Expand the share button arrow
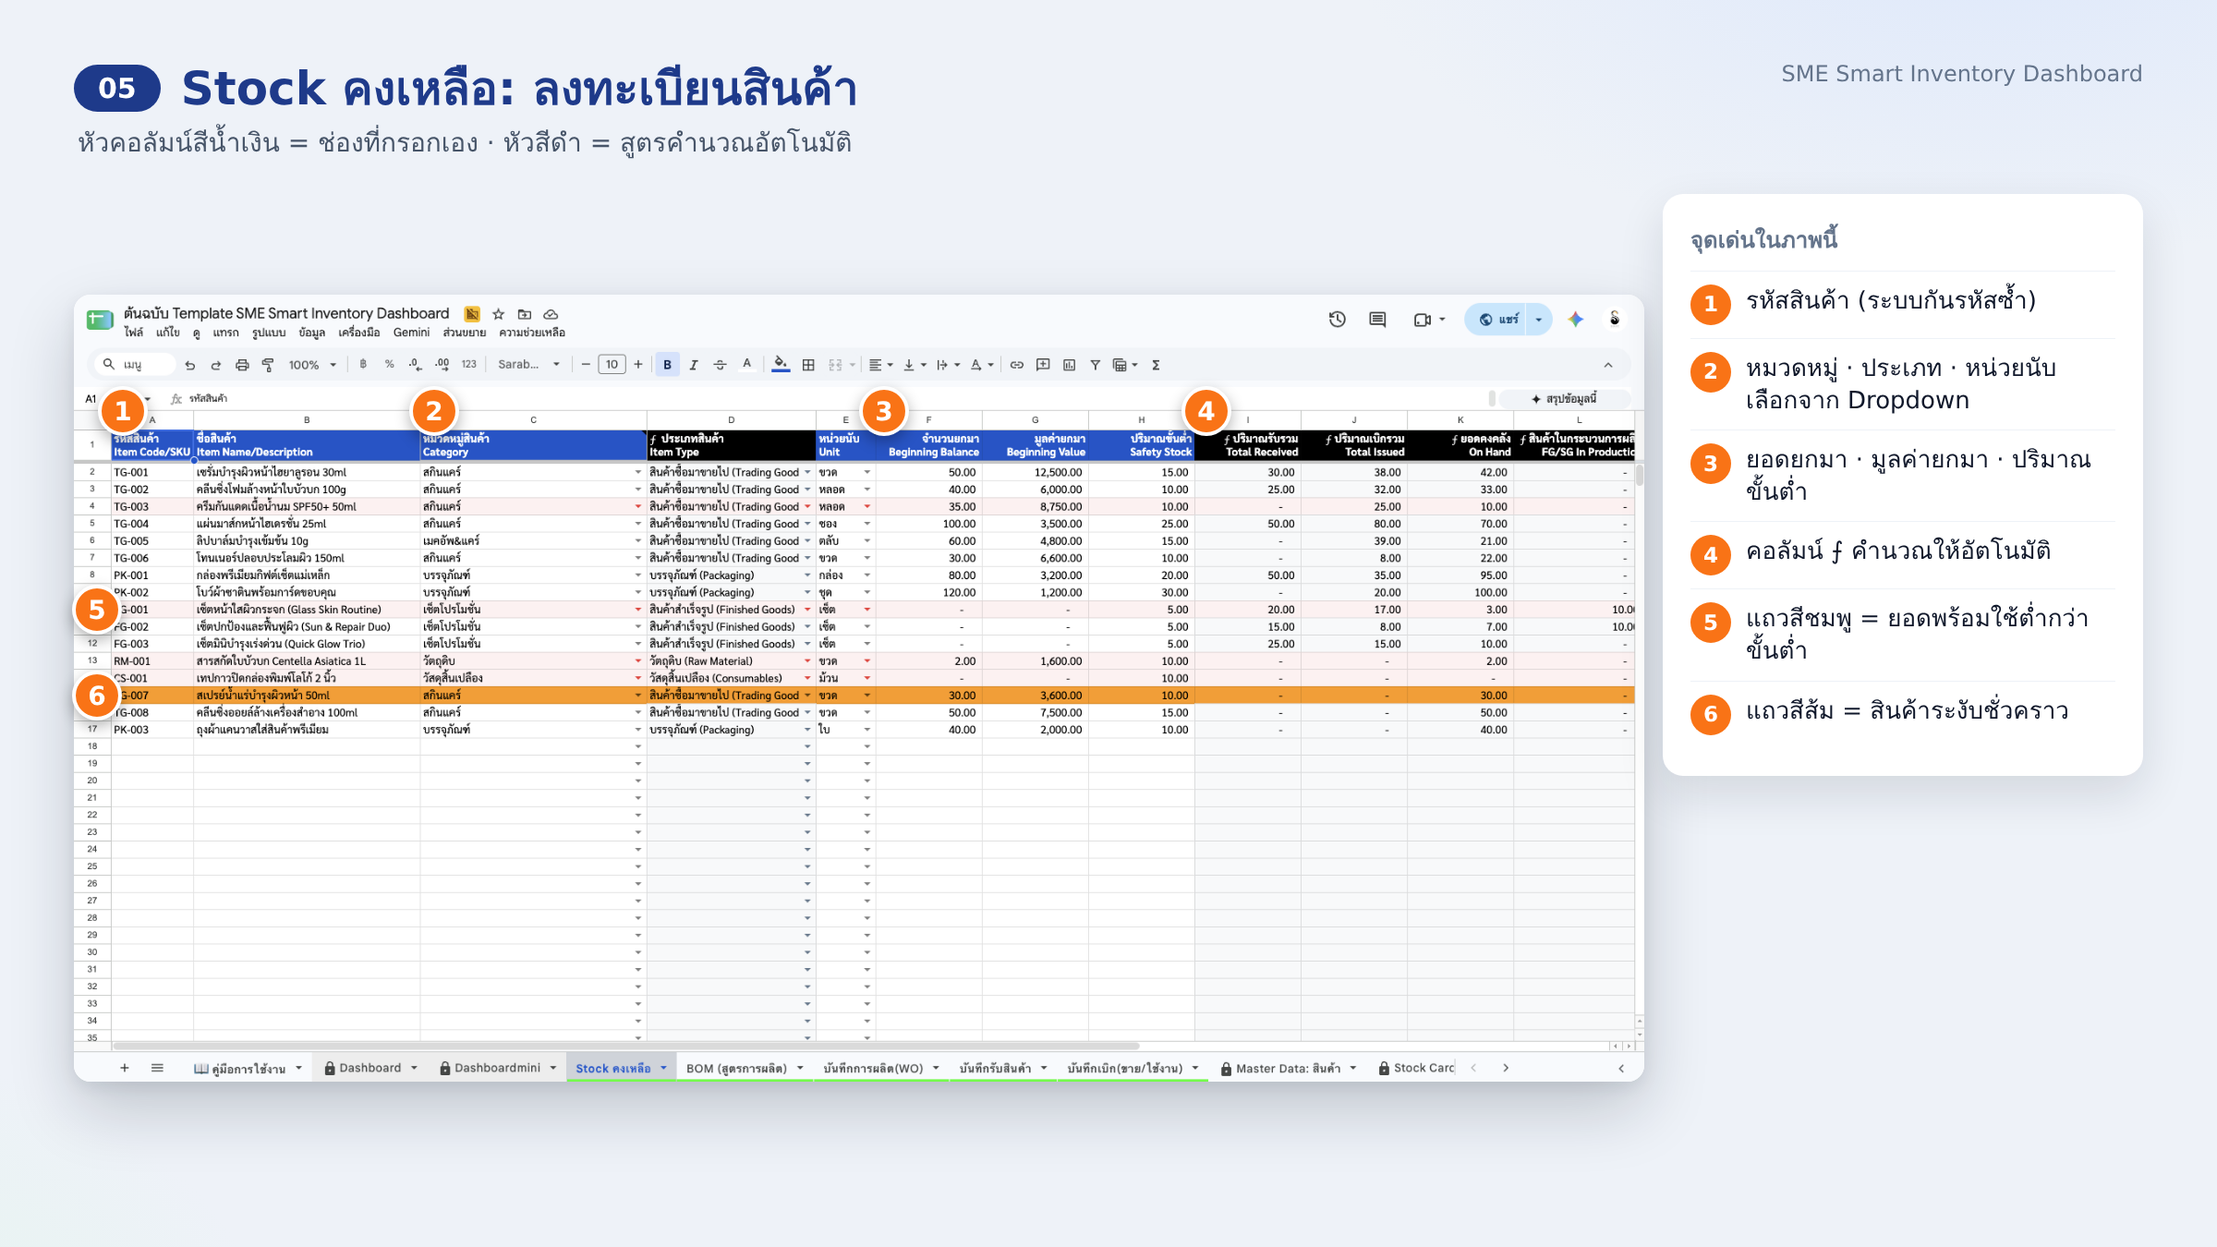2217x1247 pixels. [1539, 320]
